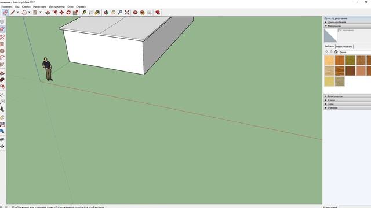Open the Инструменты menu

(57, 6)
